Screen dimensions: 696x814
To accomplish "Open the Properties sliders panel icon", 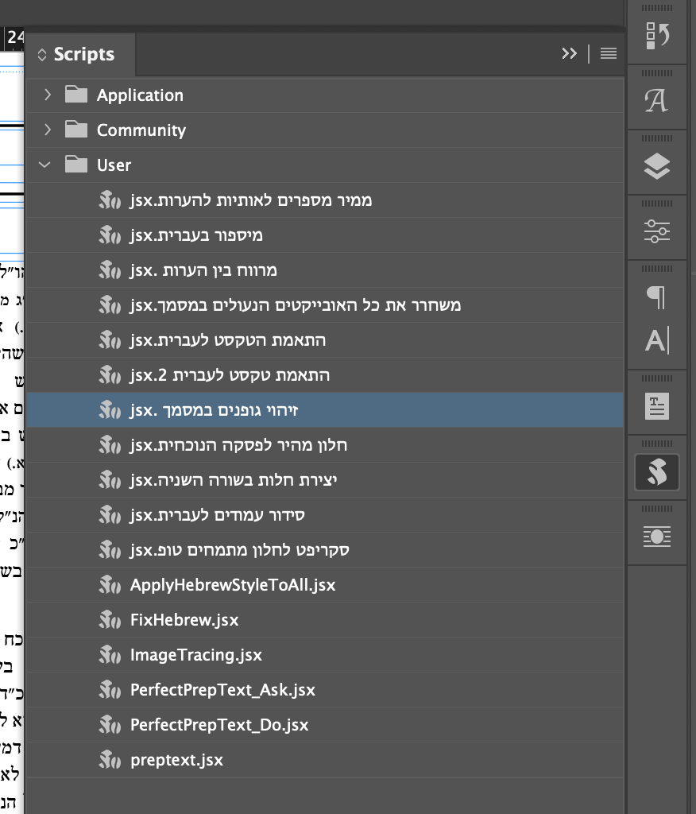I will (656, 231).
